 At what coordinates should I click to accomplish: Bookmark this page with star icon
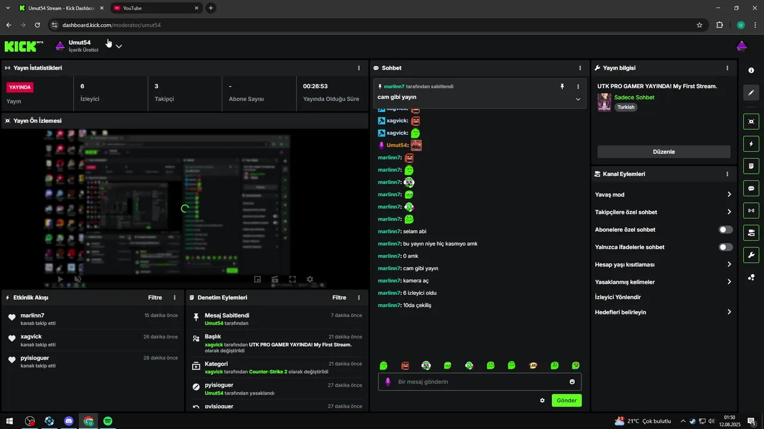pos(700,25)
